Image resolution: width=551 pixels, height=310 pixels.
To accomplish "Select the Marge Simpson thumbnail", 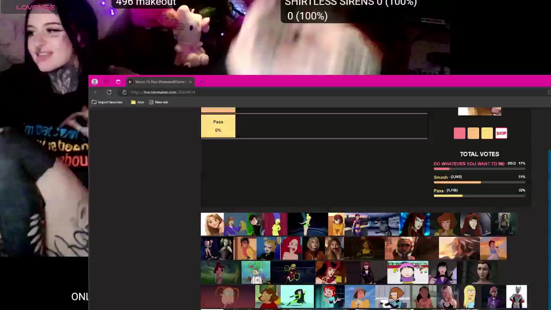I will point(276,224).
